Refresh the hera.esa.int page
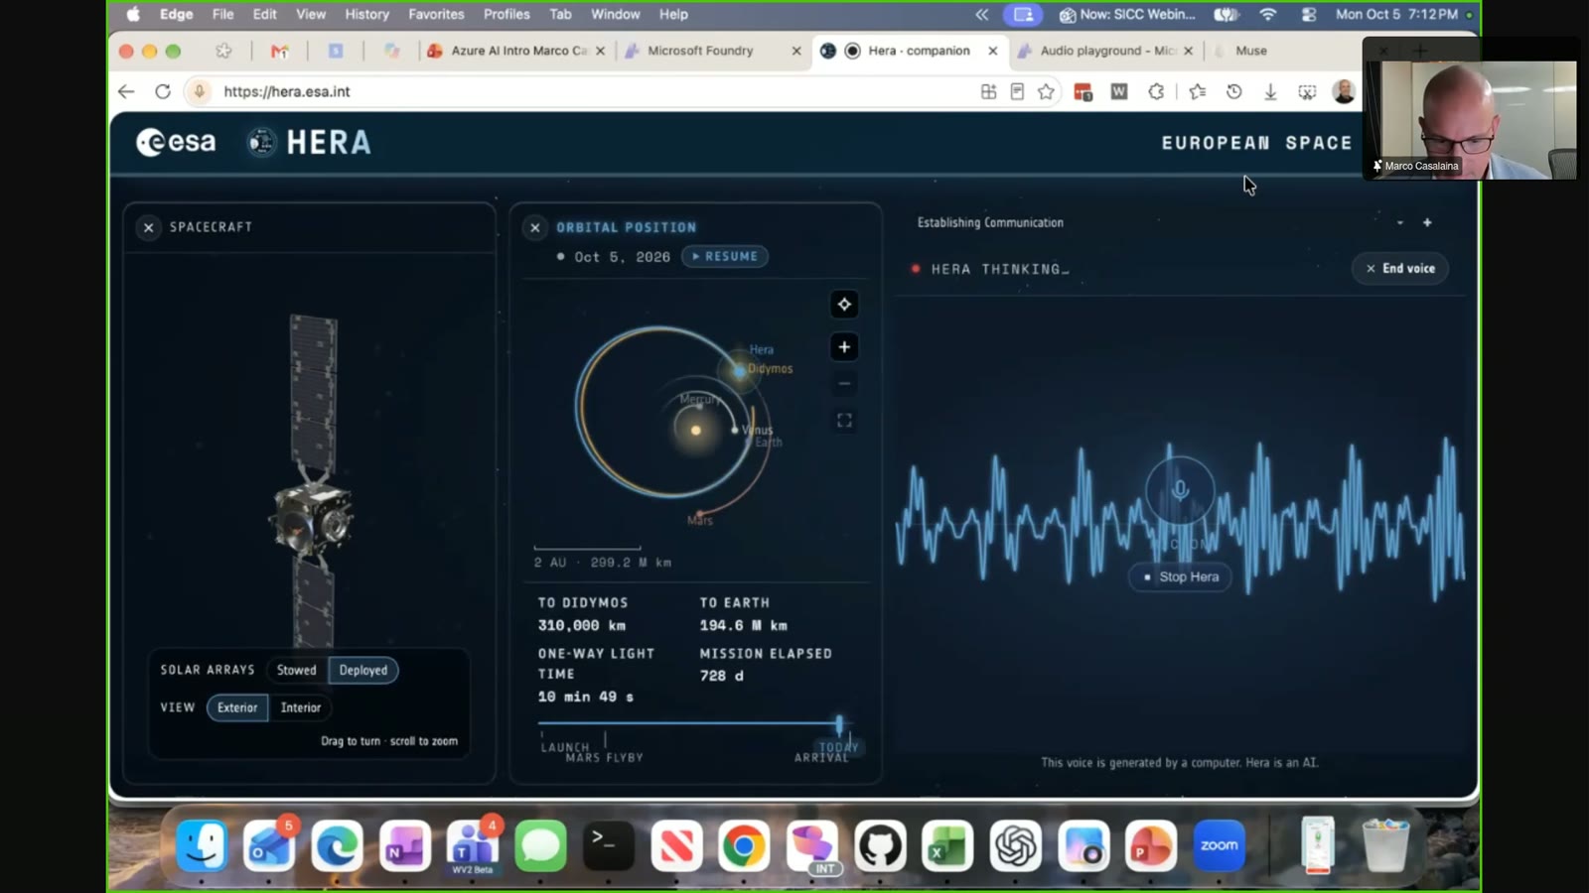The image size is (1589, 893). pyautogui.click(x=163, y=91)
